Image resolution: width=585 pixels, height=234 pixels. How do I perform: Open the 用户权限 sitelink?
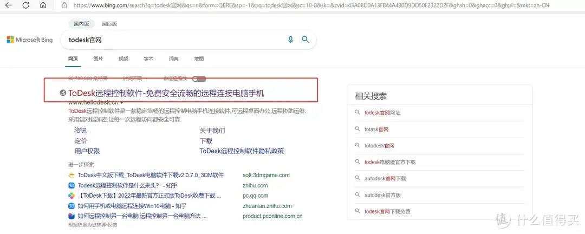pyautogui.click(x=87, y=151)
